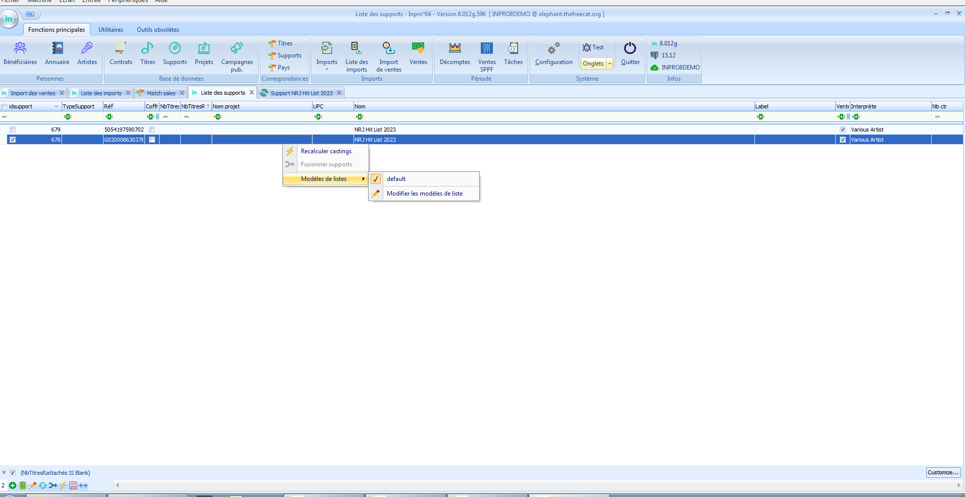Open Décomptes with the crown icon
The height and width of the screenshot is (497, 965).
click(x=454, y=53)
